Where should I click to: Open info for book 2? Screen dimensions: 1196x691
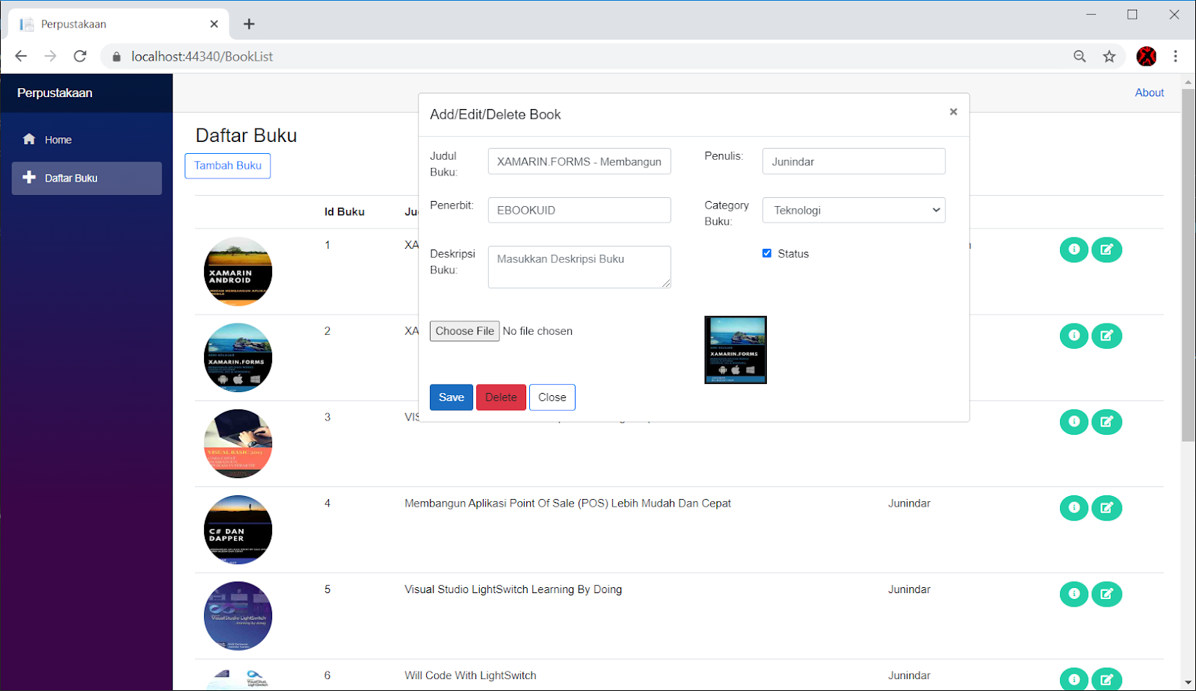tap(1074, 335)
